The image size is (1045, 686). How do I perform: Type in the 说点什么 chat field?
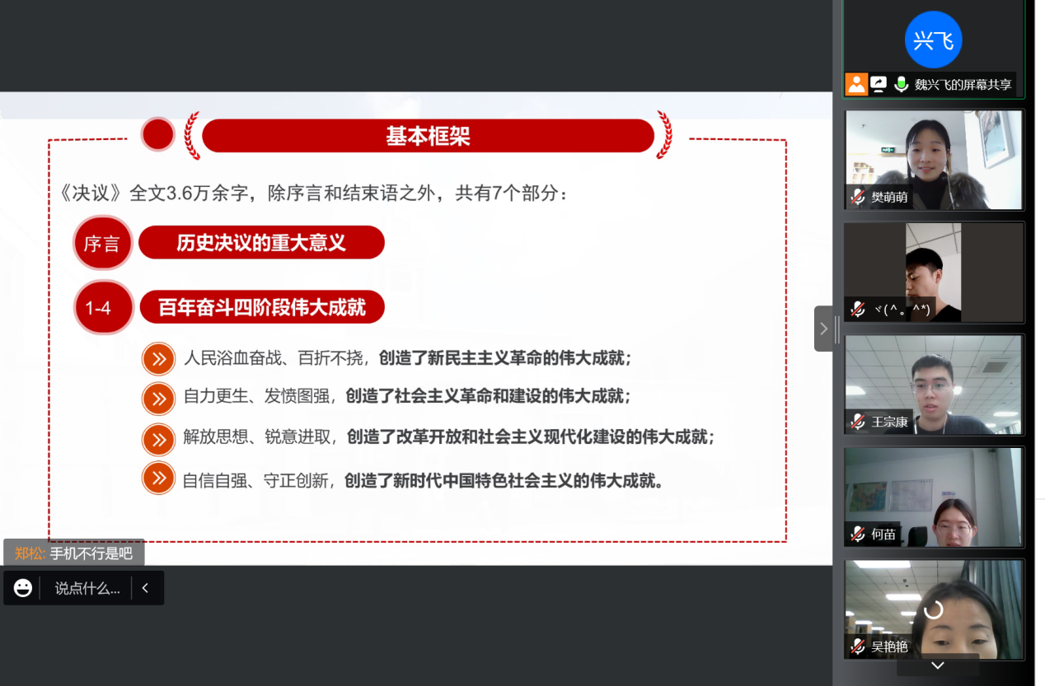[87, 588]
